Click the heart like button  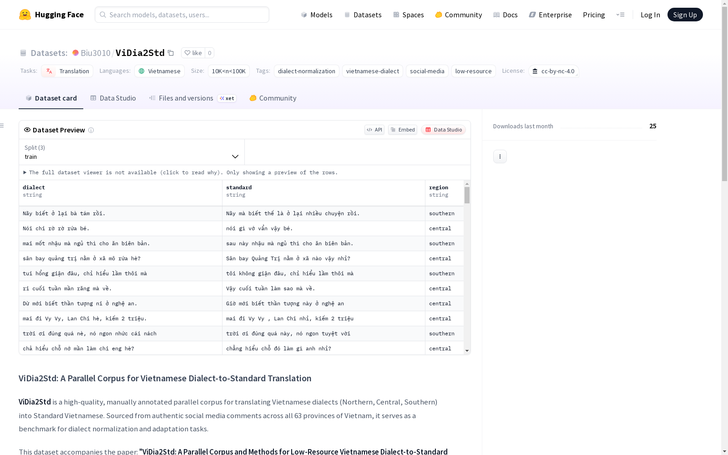(193, 53)
